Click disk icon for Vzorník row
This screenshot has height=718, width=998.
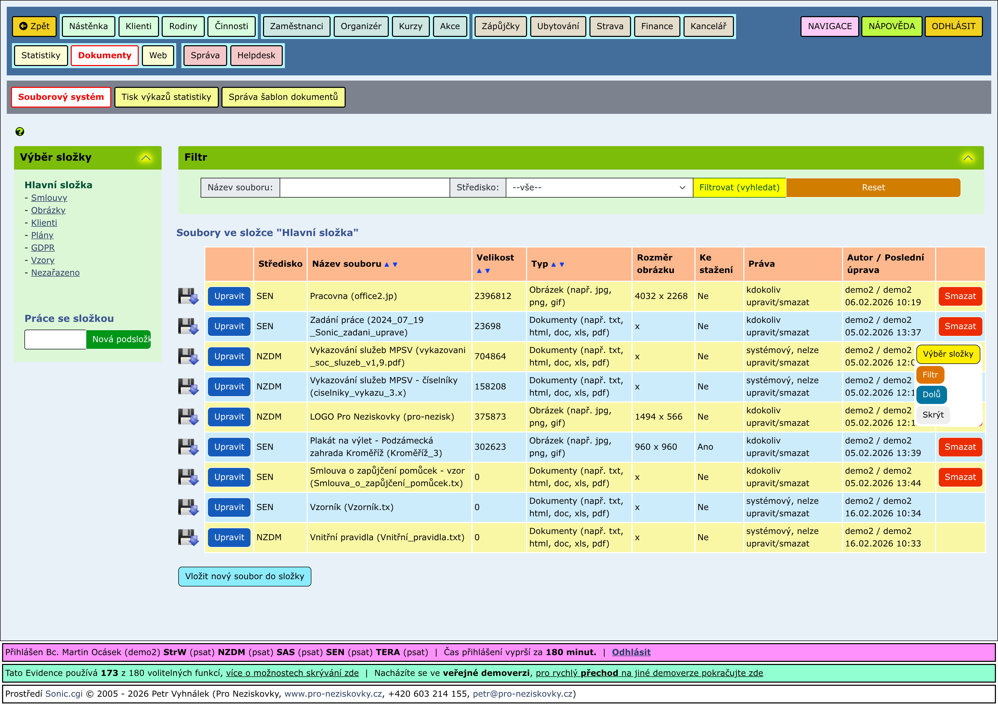pos(188,507)
